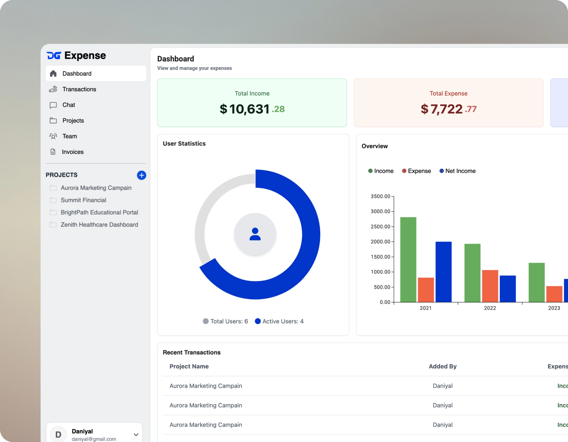Select the Summit Financial project link

(x=83, y=200)
